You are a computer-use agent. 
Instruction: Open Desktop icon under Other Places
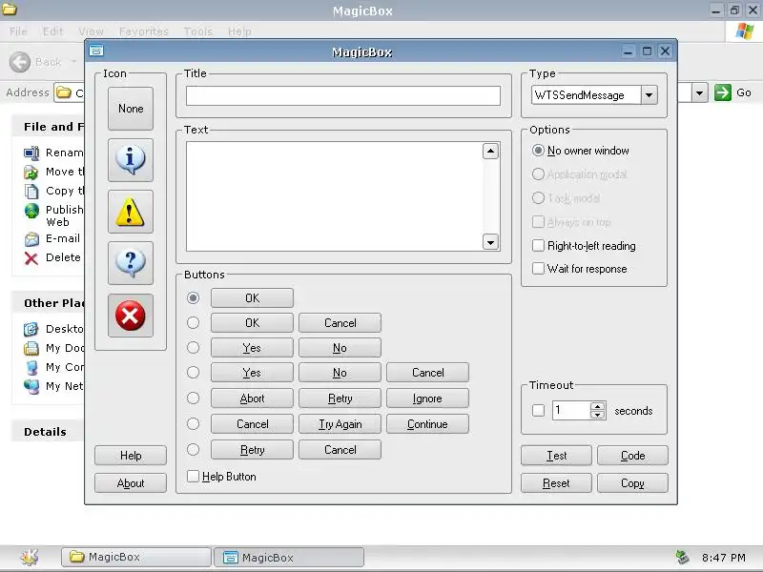point(31,329)
